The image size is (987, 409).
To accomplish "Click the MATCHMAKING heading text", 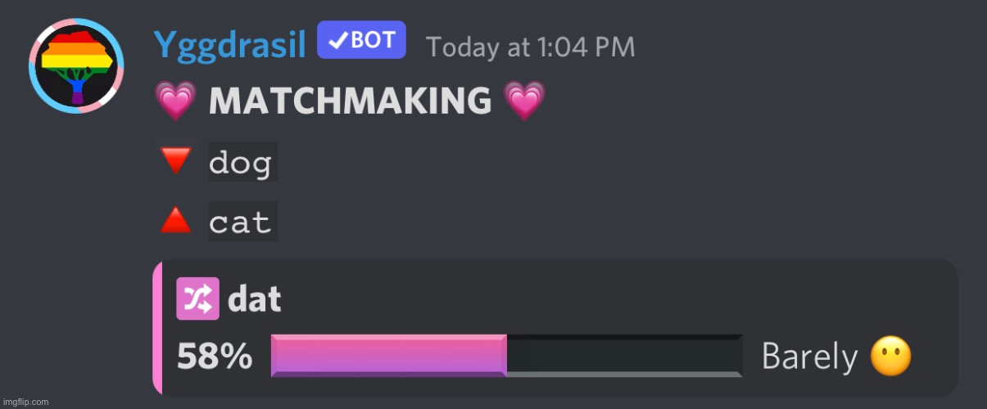I will click(350, 101).
